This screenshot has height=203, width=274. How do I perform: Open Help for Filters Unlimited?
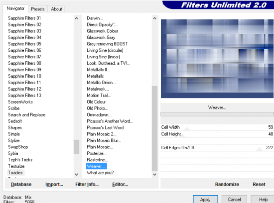pyautogui.click(x=263, y=200)
